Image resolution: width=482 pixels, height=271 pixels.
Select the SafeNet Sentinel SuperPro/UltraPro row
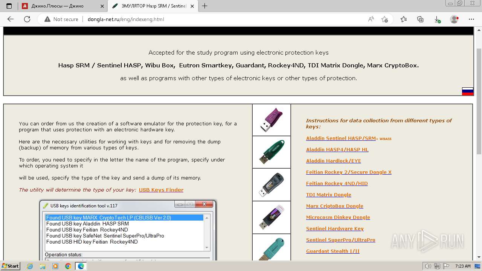(x=124, y=236)
